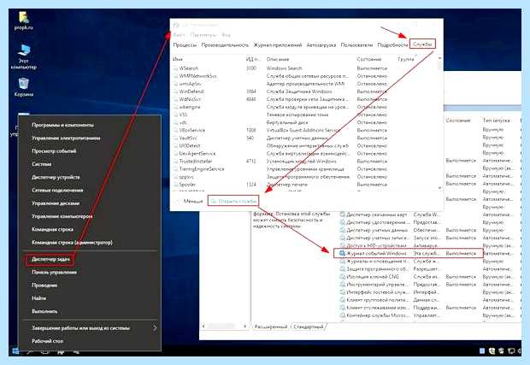Open the Журнал приложений tab
Image resolution: width=530 pixels, height=365 pixels.
click(278, 45)
